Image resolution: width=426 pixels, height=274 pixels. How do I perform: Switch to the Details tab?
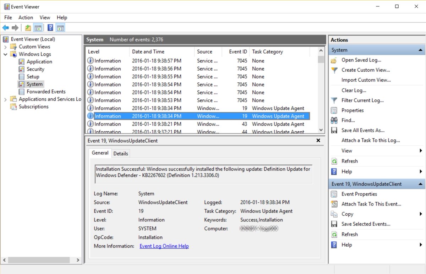121,153
